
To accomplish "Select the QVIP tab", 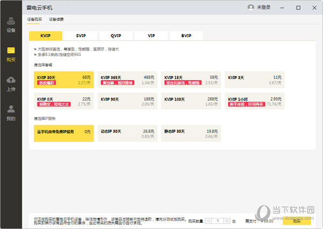I will coord(116,35).
